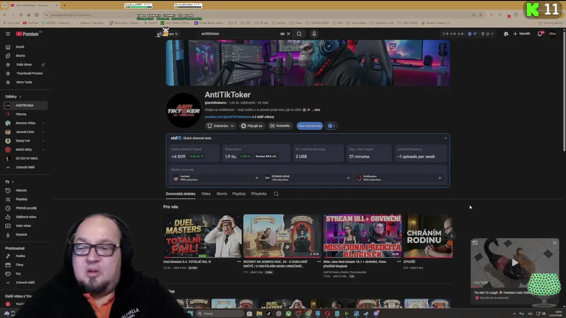
Task: Open the Odebíráno subscription dropdown
Action: click(x=221, y=126)
